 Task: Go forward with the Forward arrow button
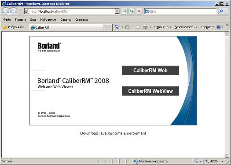click(x=14, y=11)
